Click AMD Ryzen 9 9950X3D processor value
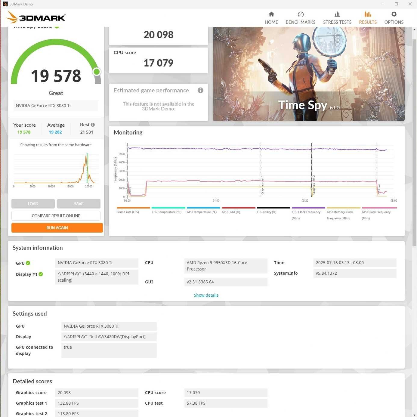Viewport: 417px width, 417px height. [x=226, y=266]
